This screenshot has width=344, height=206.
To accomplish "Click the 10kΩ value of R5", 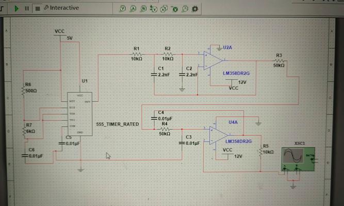I will tap(268, 152).
